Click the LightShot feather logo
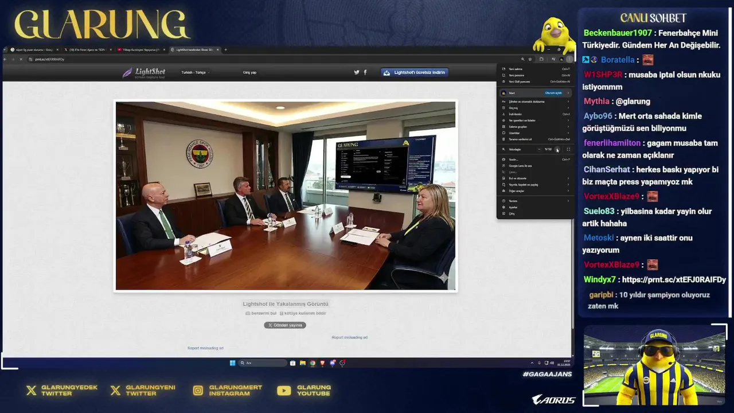Viewport: 734px width, 413px height. point(143,73)
